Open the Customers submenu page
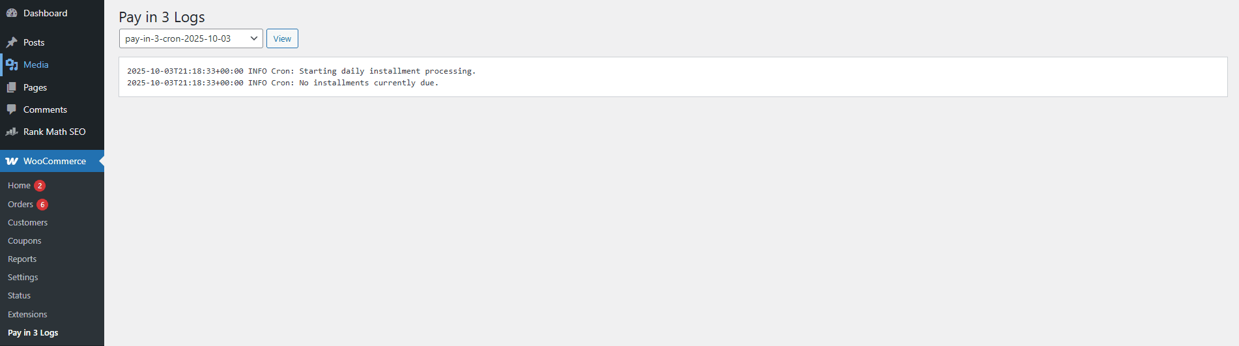The image size is (1239, 346). coord(27,223)
